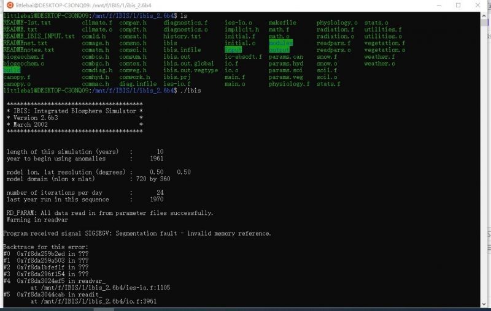
Task: Click the history.txt file entry
Action: coord(182,37)
